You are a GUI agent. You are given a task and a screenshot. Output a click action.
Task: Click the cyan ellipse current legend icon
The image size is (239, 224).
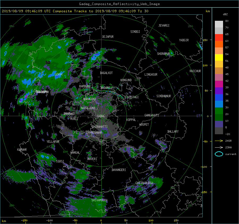[x=219, y=154]
